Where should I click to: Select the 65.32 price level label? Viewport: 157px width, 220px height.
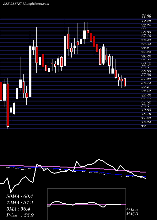pos(146,44)
